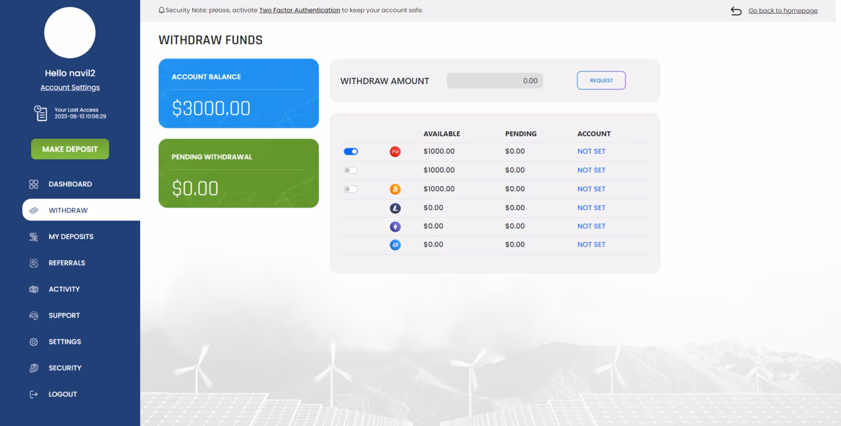This screenshot has width=841, height=426.
Task: Turn off the Perfect Money toggle
Action: [x=350, y=152]
